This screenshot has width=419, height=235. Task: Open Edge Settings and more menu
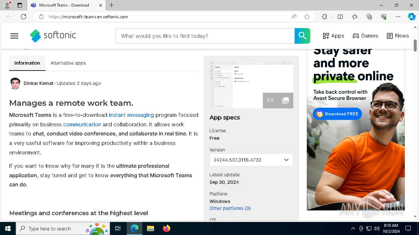click(398, 17)
